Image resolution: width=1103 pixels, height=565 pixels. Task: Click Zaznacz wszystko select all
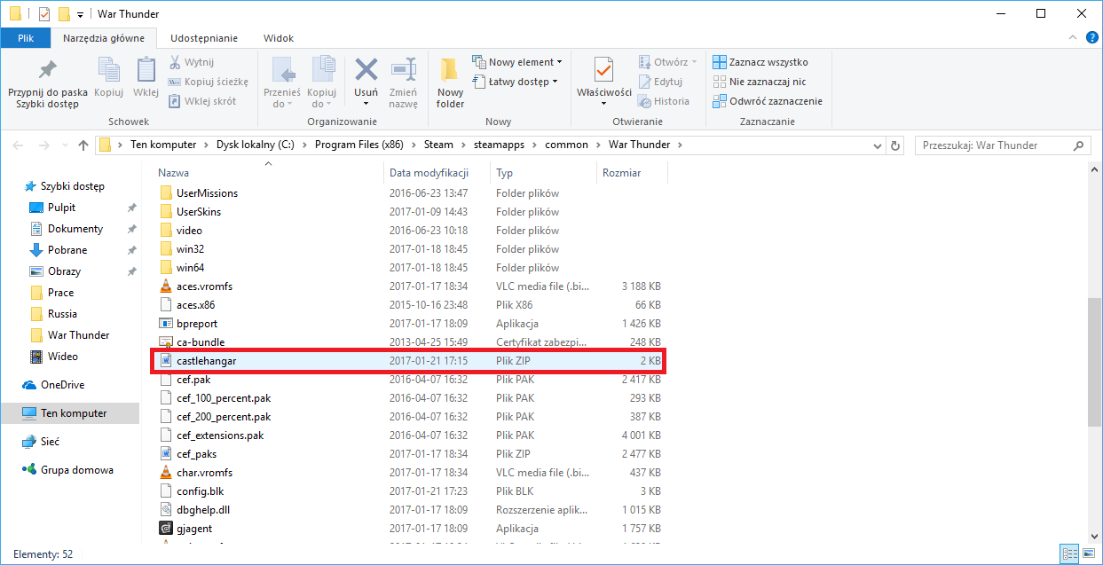760,62
